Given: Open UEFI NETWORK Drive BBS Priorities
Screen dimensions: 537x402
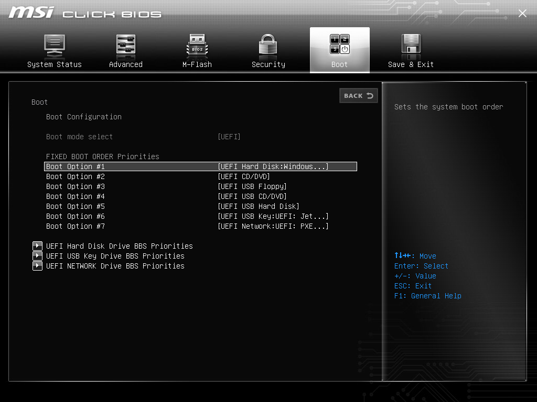Looking at the screenshot, I should (x=115, y=266).
